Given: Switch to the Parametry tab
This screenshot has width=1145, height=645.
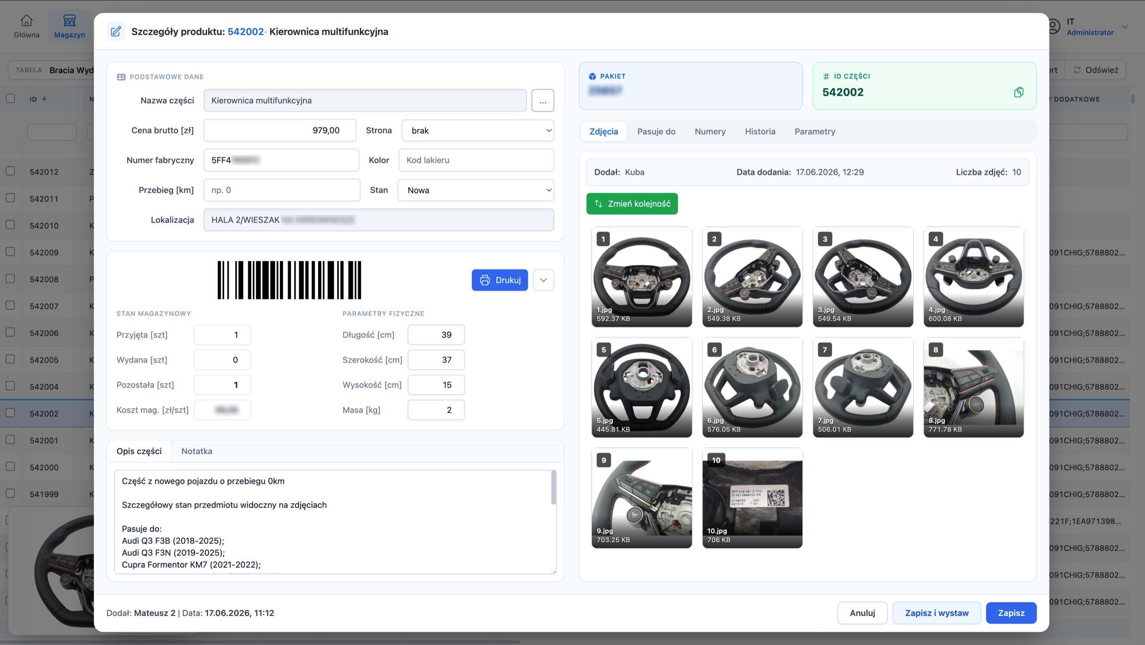Looking at the screenshot, I should 814,132.
